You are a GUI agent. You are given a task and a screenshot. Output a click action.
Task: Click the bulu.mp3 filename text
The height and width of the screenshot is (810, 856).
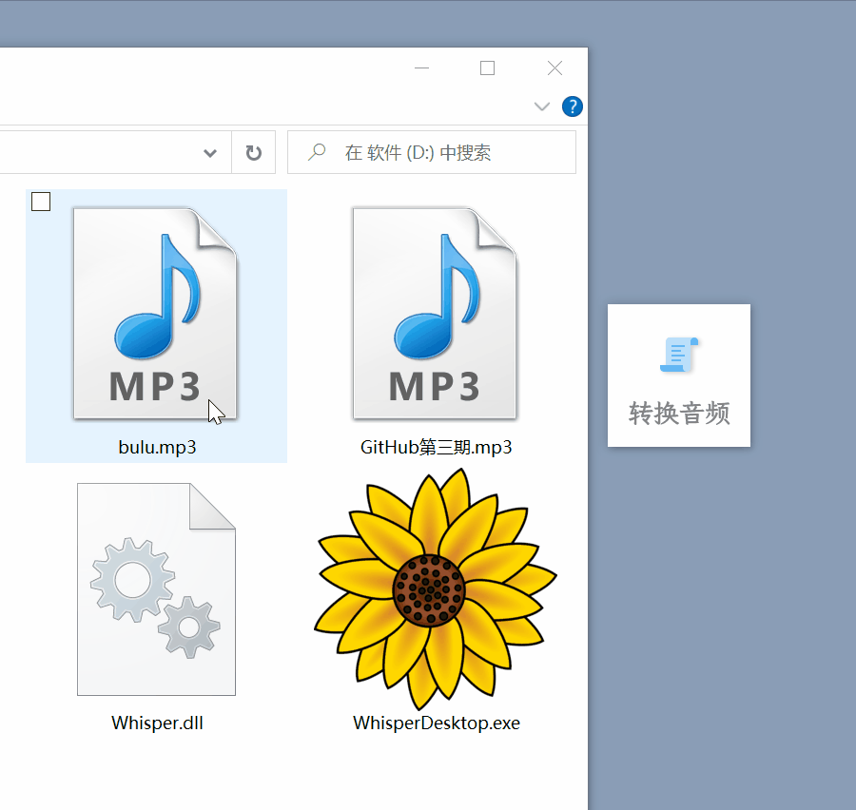pos(157,447)
